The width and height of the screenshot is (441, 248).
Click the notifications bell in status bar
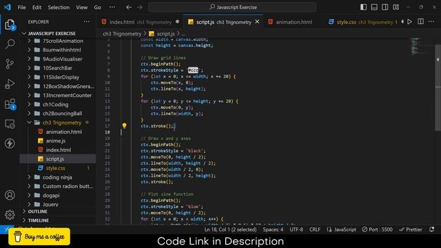pyautogui.click(x=432, y=229)
